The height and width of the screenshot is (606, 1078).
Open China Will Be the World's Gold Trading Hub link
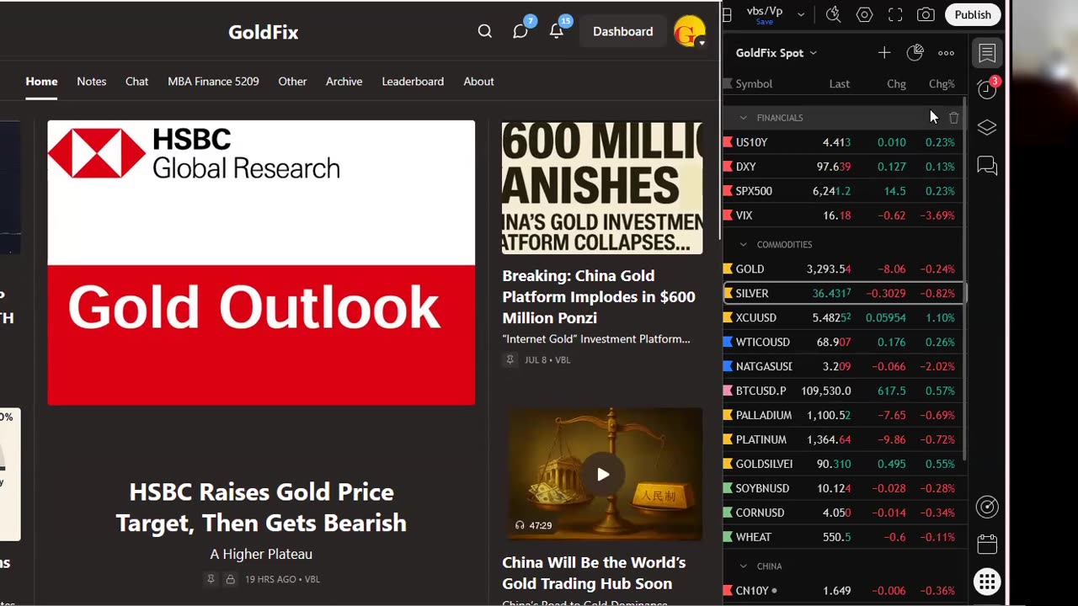click(594, 573)
